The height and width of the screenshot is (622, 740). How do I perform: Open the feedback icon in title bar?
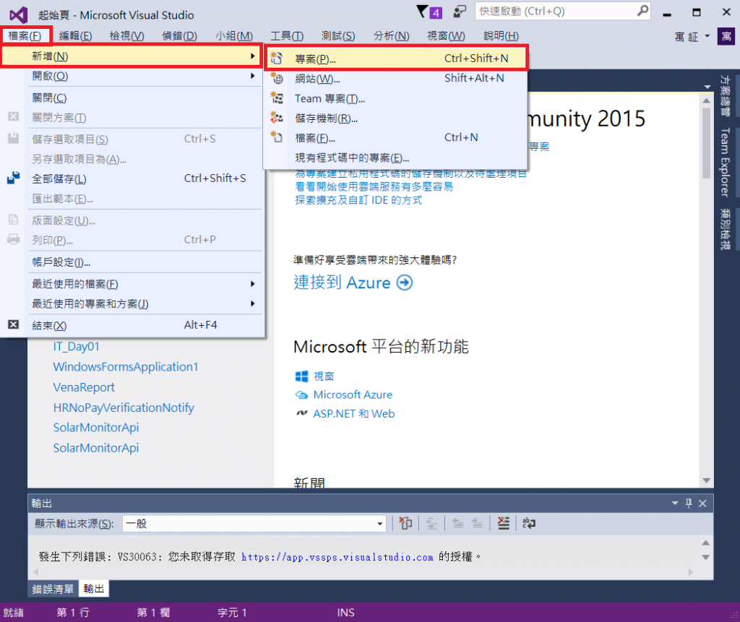pyautogui.click(x=459, y=12)
